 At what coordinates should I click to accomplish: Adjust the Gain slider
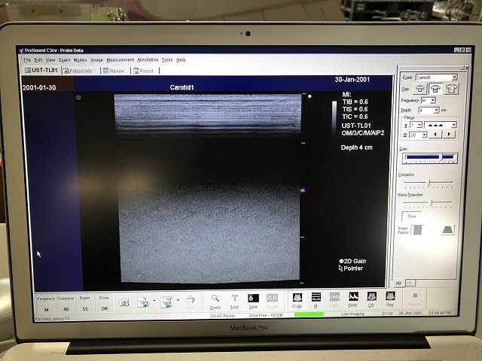430,158
